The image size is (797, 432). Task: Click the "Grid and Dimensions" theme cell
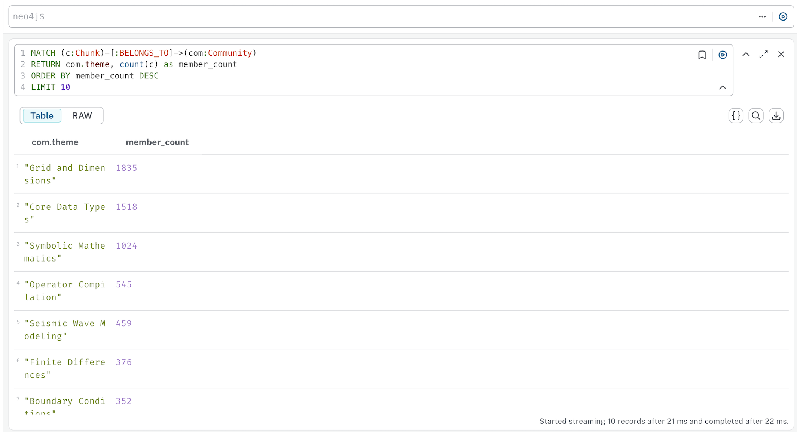coord(65,174)
